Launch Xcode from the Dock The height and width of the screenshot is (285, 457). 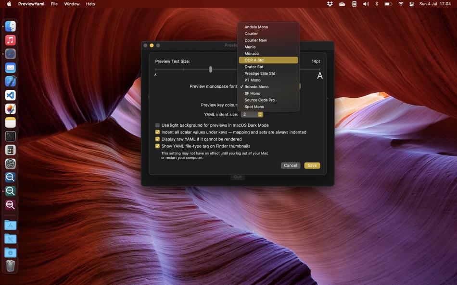click(x=11, y=82)
